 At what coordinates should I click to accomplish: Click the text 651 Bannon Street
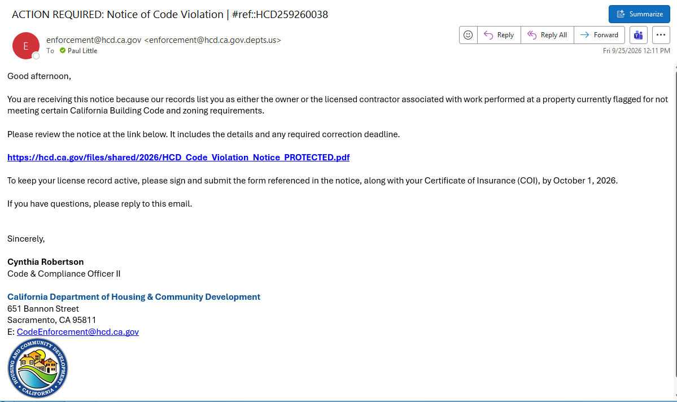coord(43,309)
